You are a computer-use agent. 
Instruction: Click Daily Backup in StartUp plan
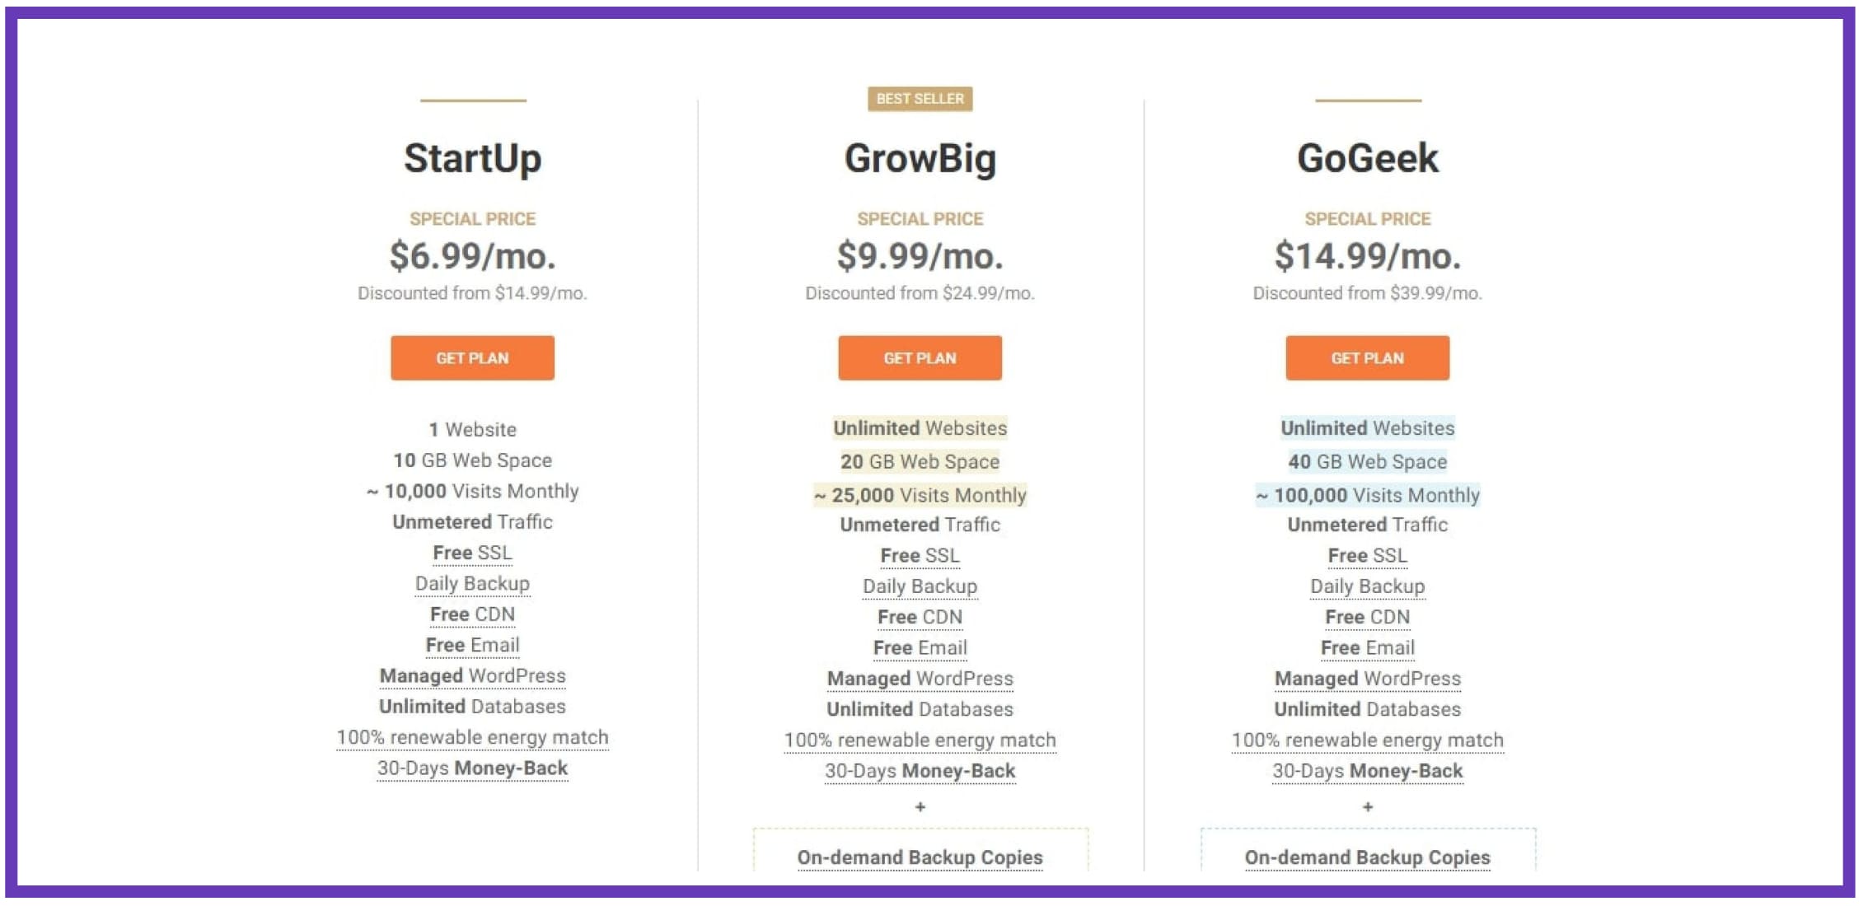tap(472, 583)
